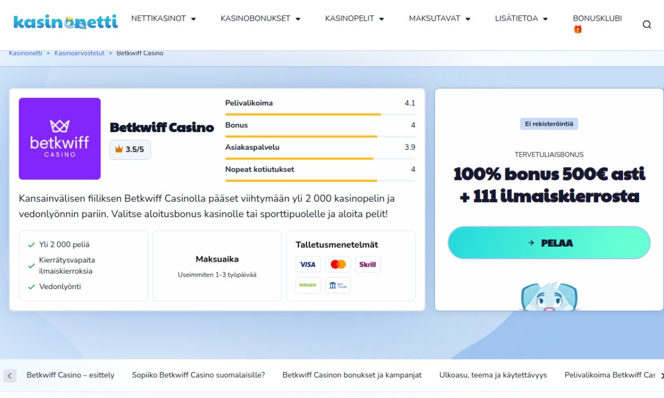Click the Betkwiff Casino heading
The height and width of the screenshot is (398, 664).
pyautogui.click(x=162, y=127)
